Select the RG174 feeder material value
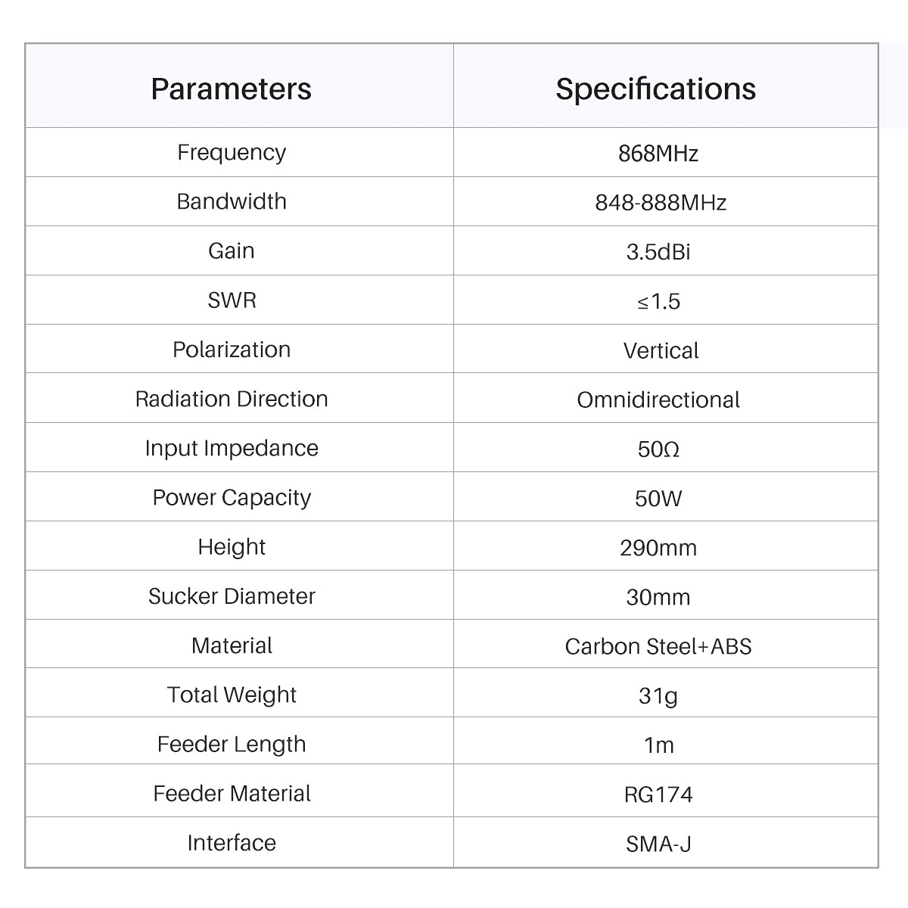 (658, 794)
